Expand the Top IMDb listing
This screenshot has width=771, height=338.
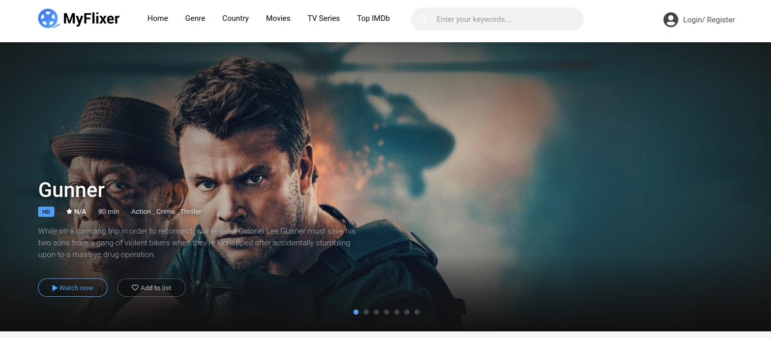(373, 18)
